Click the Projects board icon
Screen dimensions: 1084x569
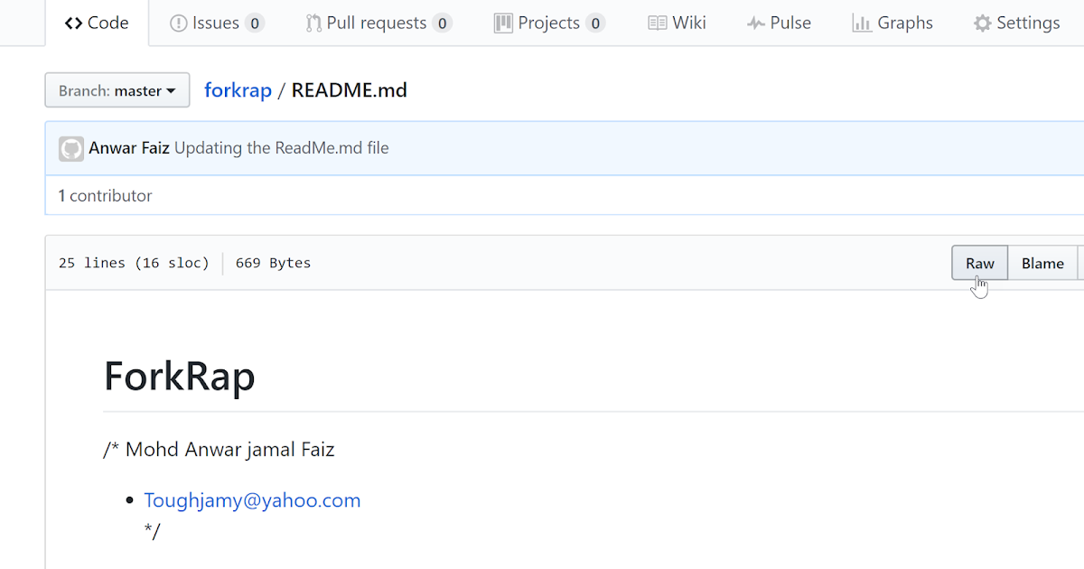tap(503, 23)
